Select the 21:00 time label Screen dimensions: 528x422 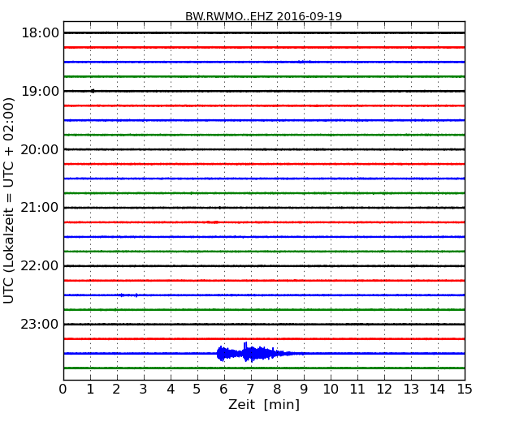pyautogui.click(x=40, y=208)
